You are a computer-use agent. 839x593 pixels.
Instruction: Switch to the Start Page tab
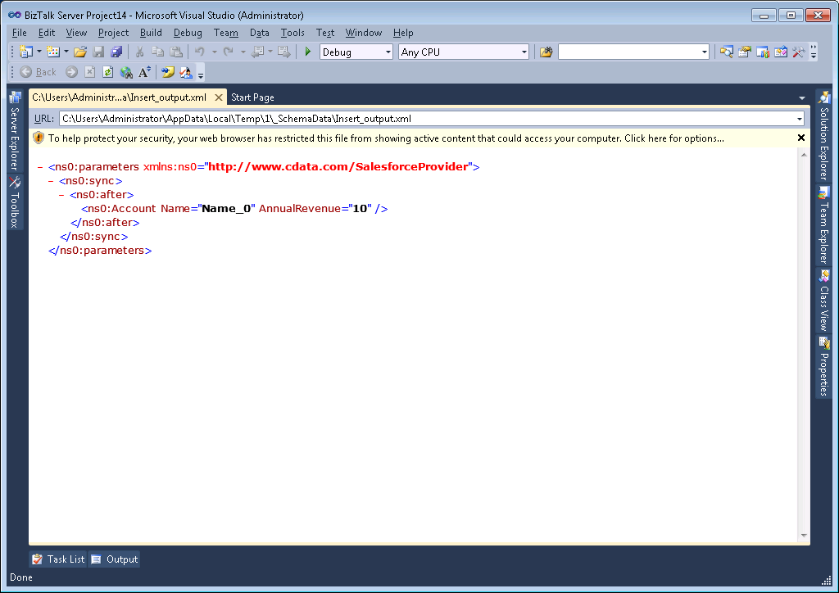252,97
